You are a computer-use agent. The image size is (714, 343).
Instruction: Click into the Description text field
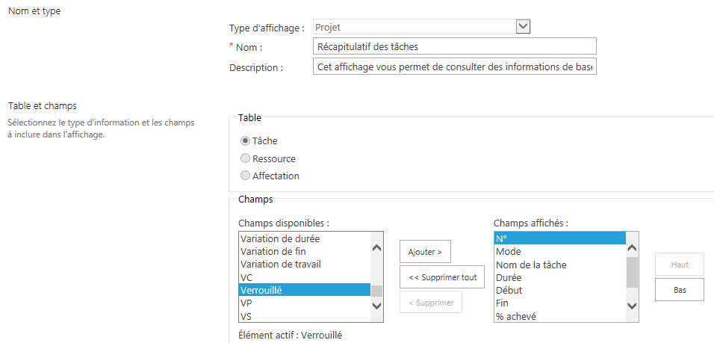(x=455, y=67)
